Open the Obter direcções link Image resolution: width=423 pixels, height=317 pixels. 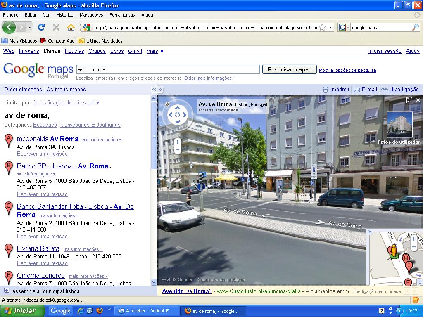(23, 89)
